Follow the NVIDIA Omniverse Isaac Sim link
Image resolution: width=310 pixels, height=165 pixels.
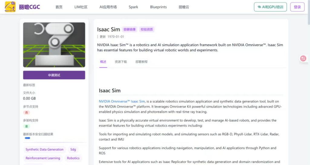coord(122,101)
